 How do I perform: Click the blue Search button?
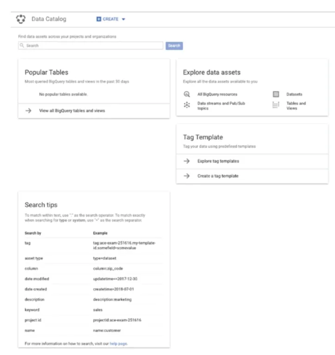click(x=174, y=46)
